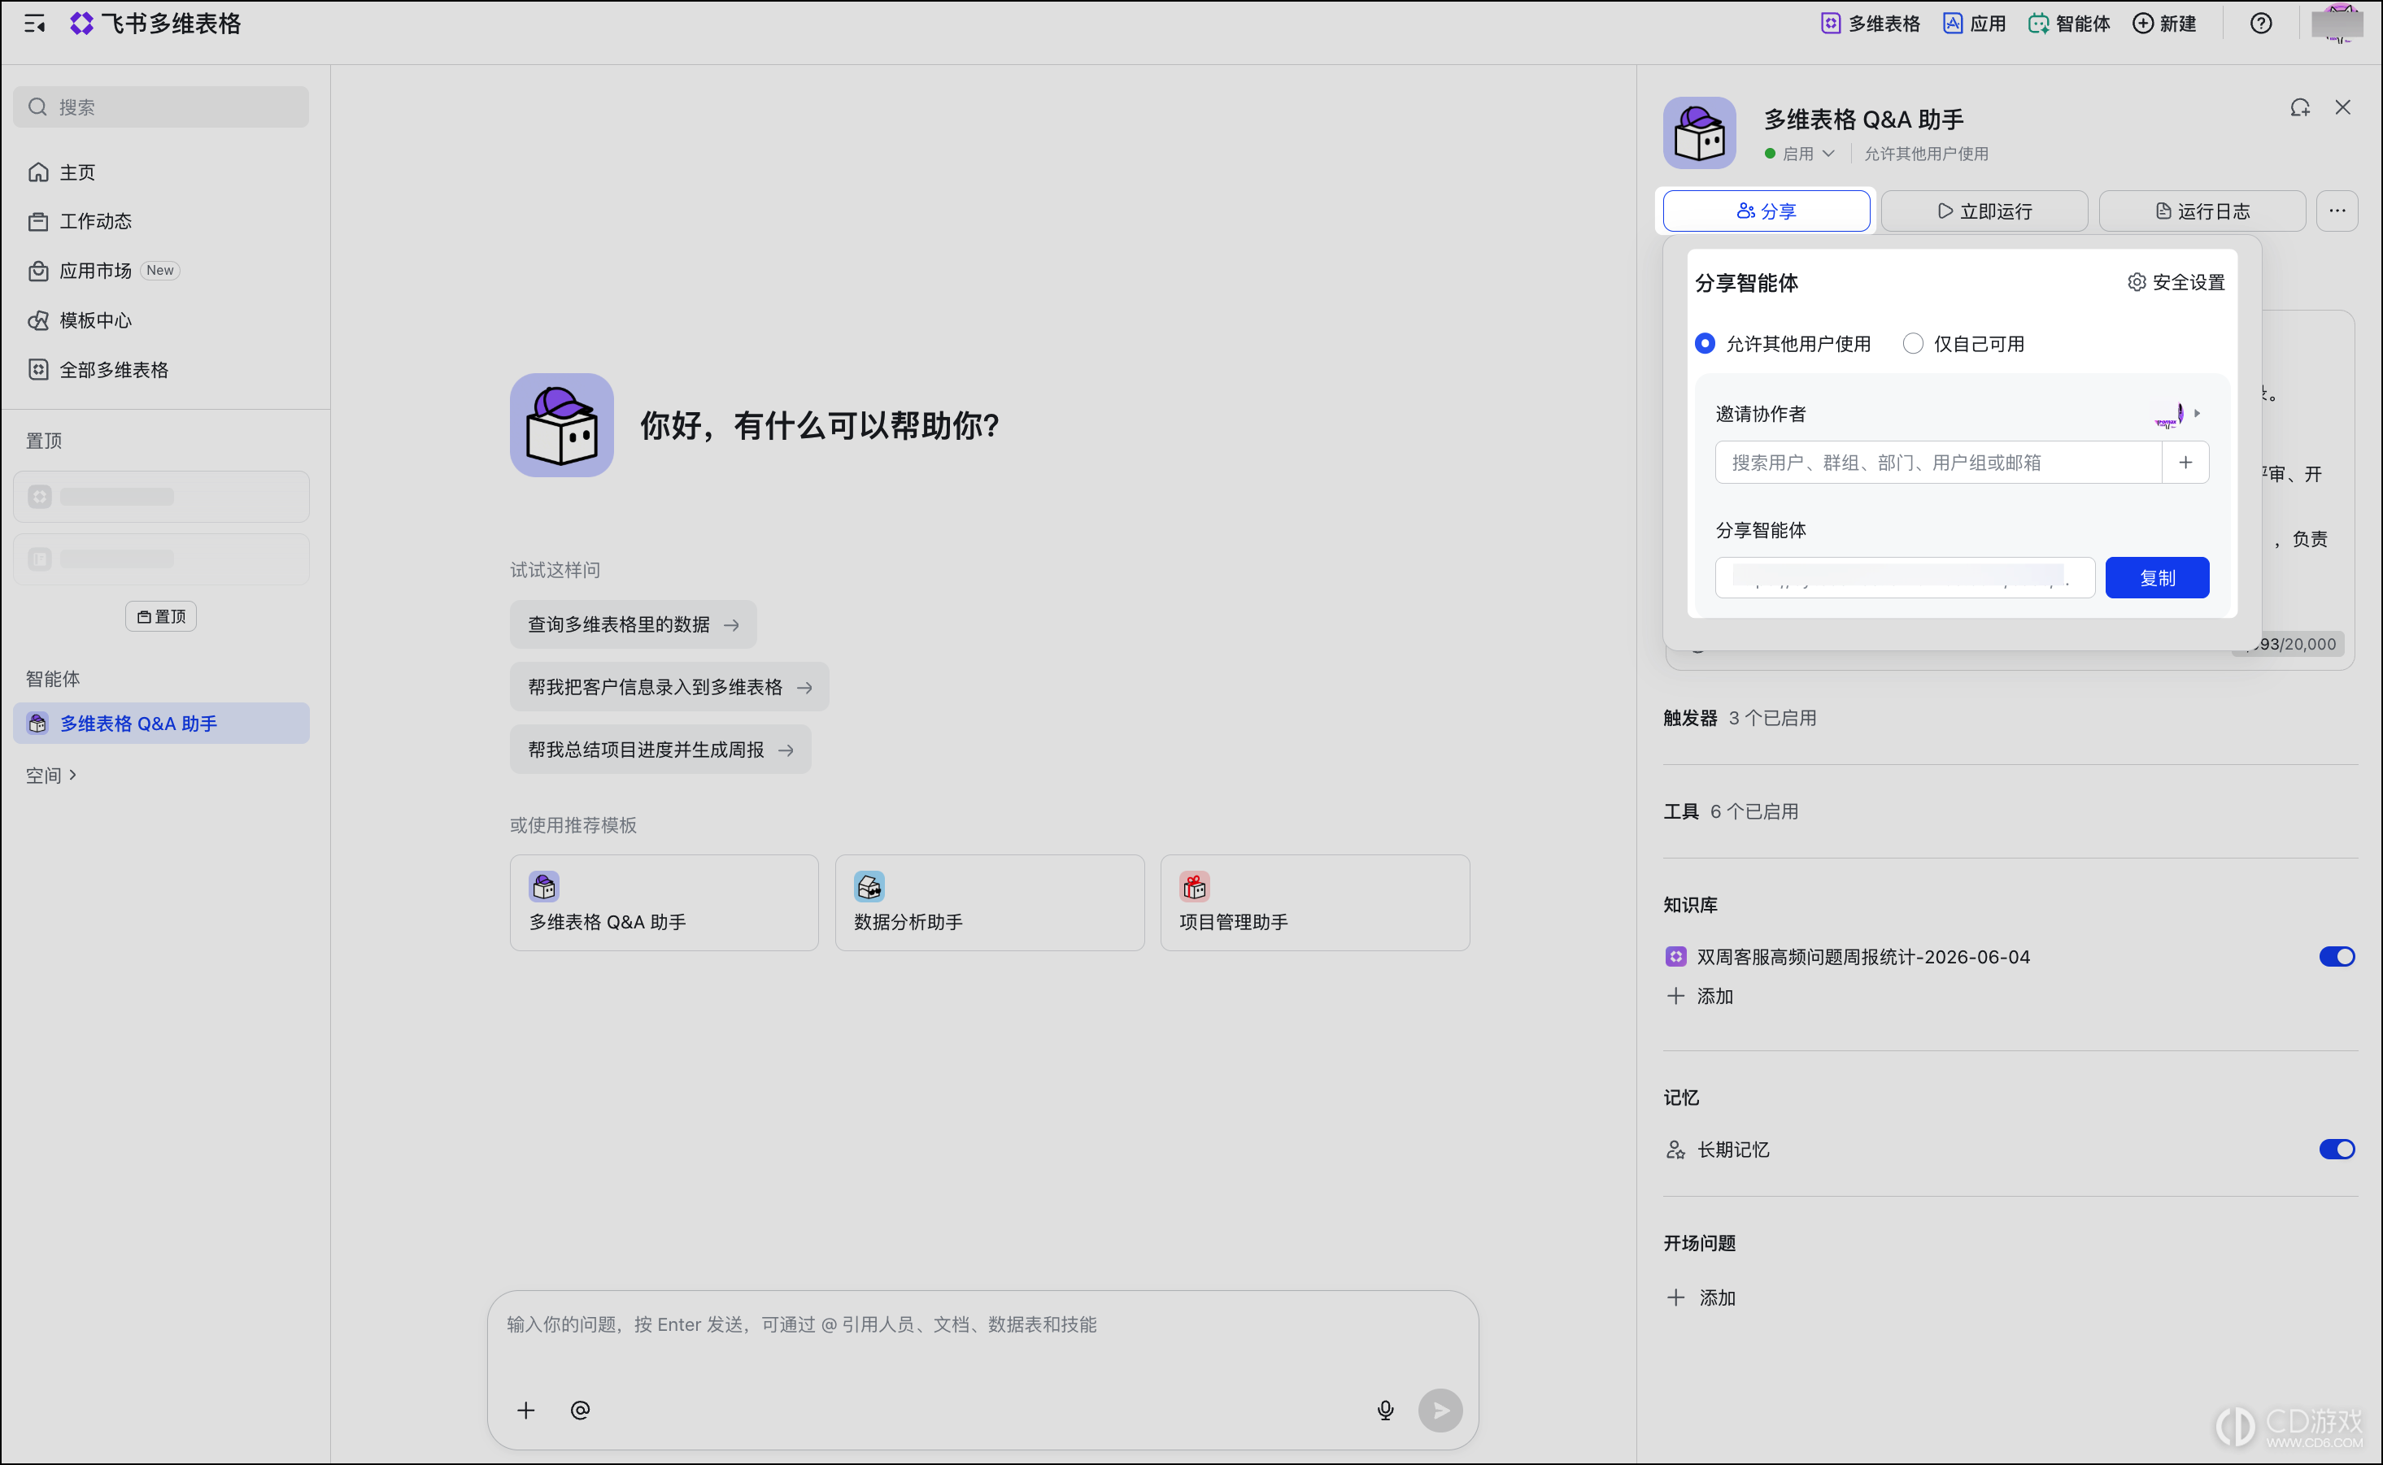Image resolution: width=2383 pixels, height=1465 pixels.
Task: Click 立即运行 run now button
Action: tap(1984, 211)
